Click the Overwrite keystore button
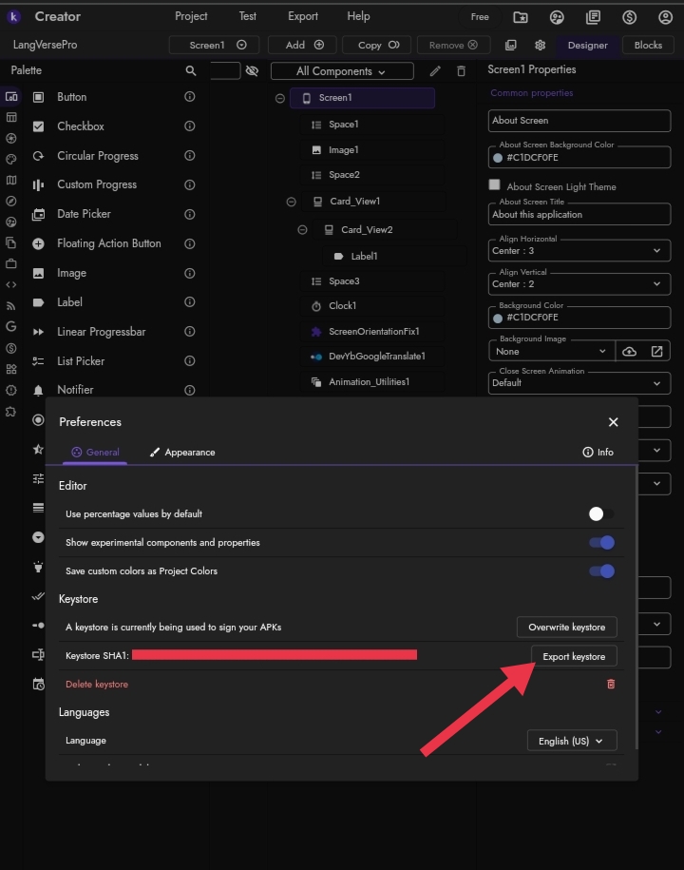 click(x=567, y=627)
